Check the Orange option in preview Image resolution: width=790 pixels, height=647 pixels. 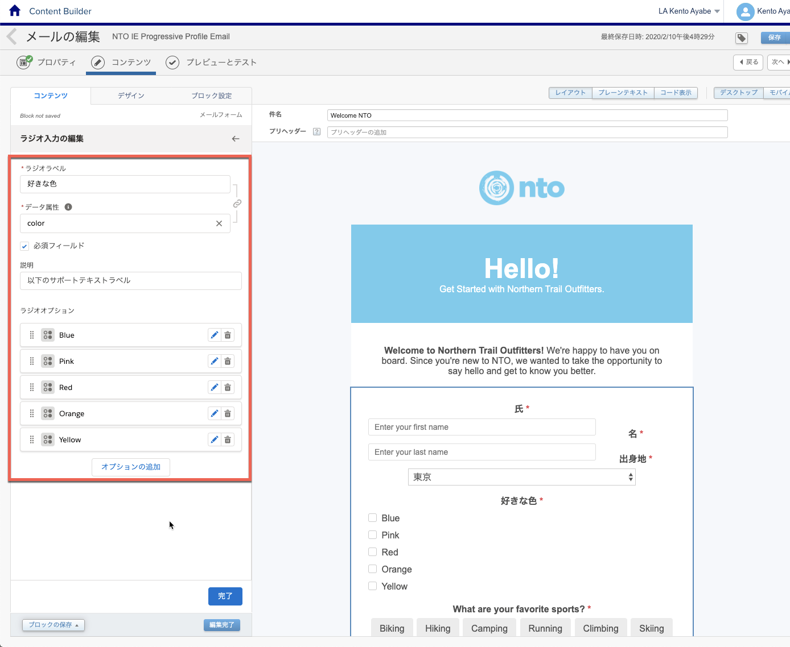tap(373, 569)
